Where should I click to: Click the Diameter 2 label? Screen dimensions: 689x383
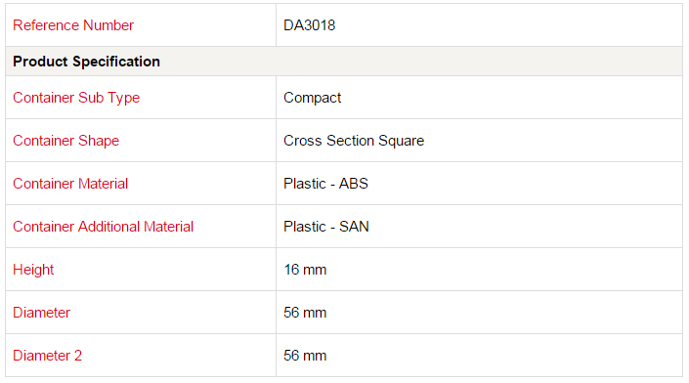(x=47, y=356)
